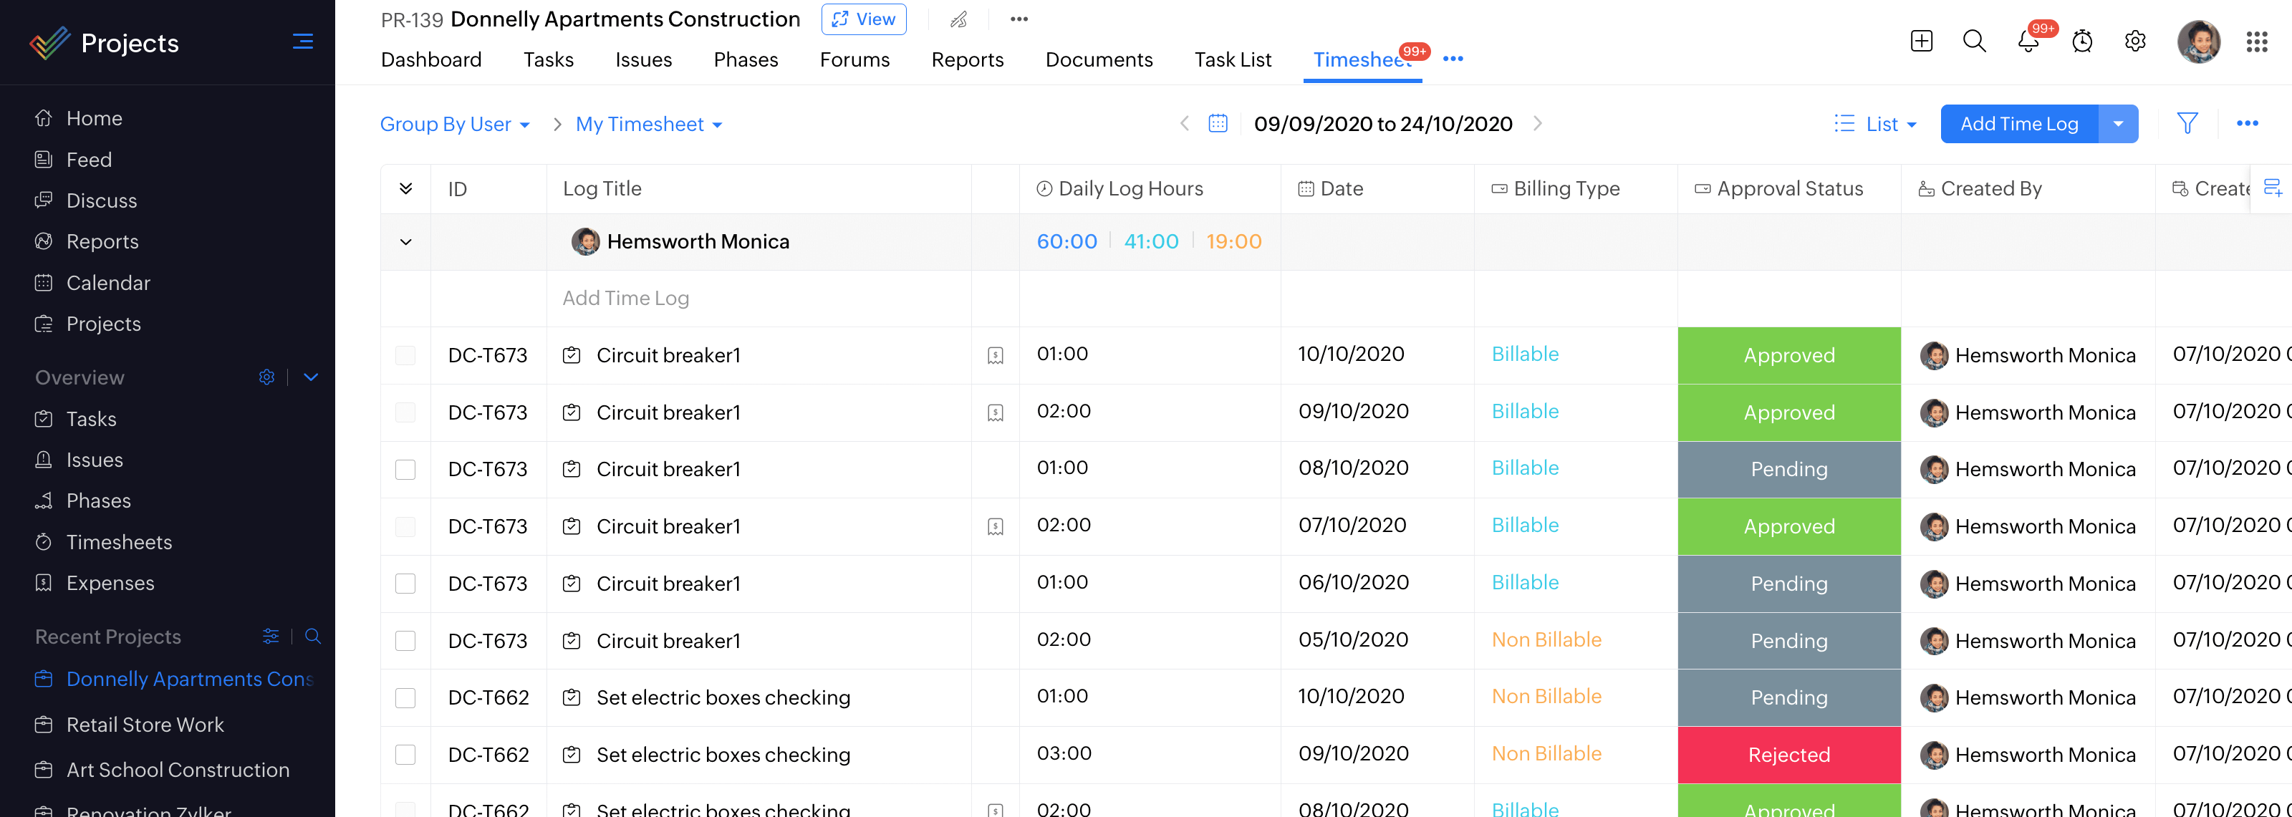Toggle checkbox for Circuit breaker1 06/10/2020
This screenshot has height=817, width=2292.
[406, 583]
